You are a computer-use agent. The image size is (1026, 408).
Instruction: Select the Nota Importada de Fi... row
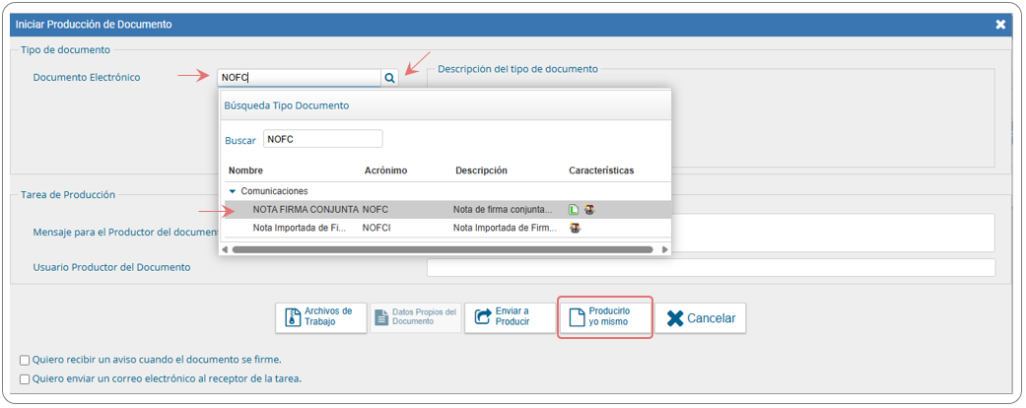coord(447,229)
